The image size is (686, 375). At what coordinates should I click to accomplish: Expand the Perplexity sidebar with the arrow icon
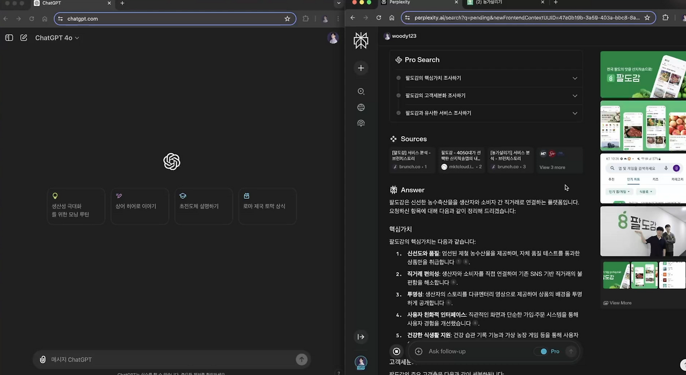[361, 337]
